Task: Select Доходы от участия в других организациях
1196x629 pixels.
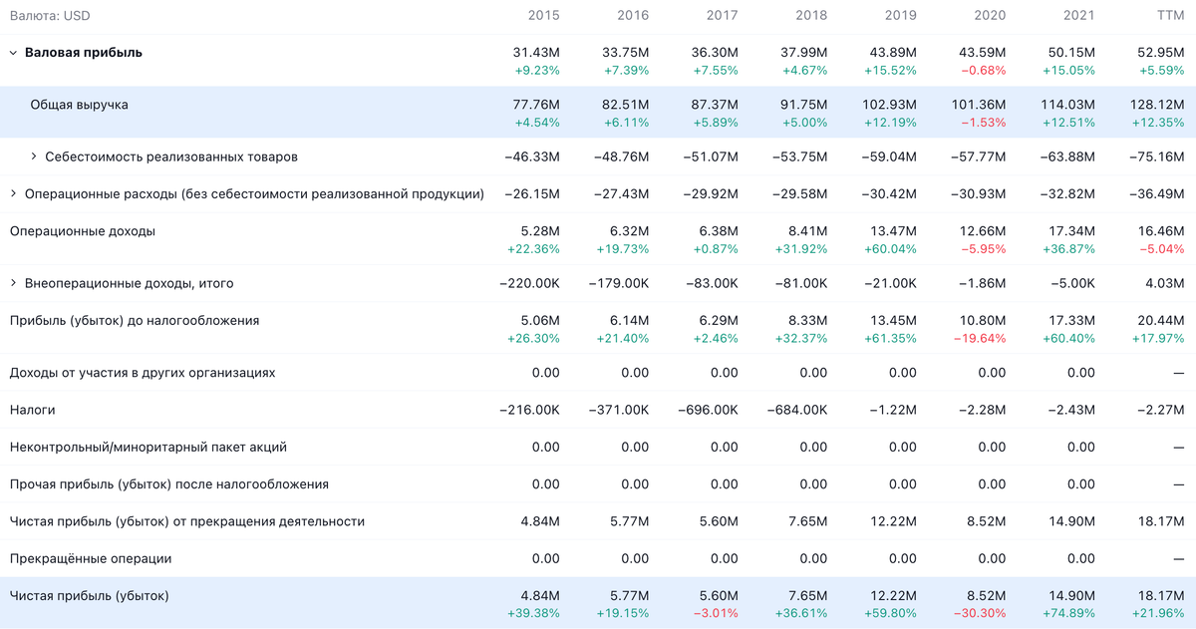Action: point(142,373)
